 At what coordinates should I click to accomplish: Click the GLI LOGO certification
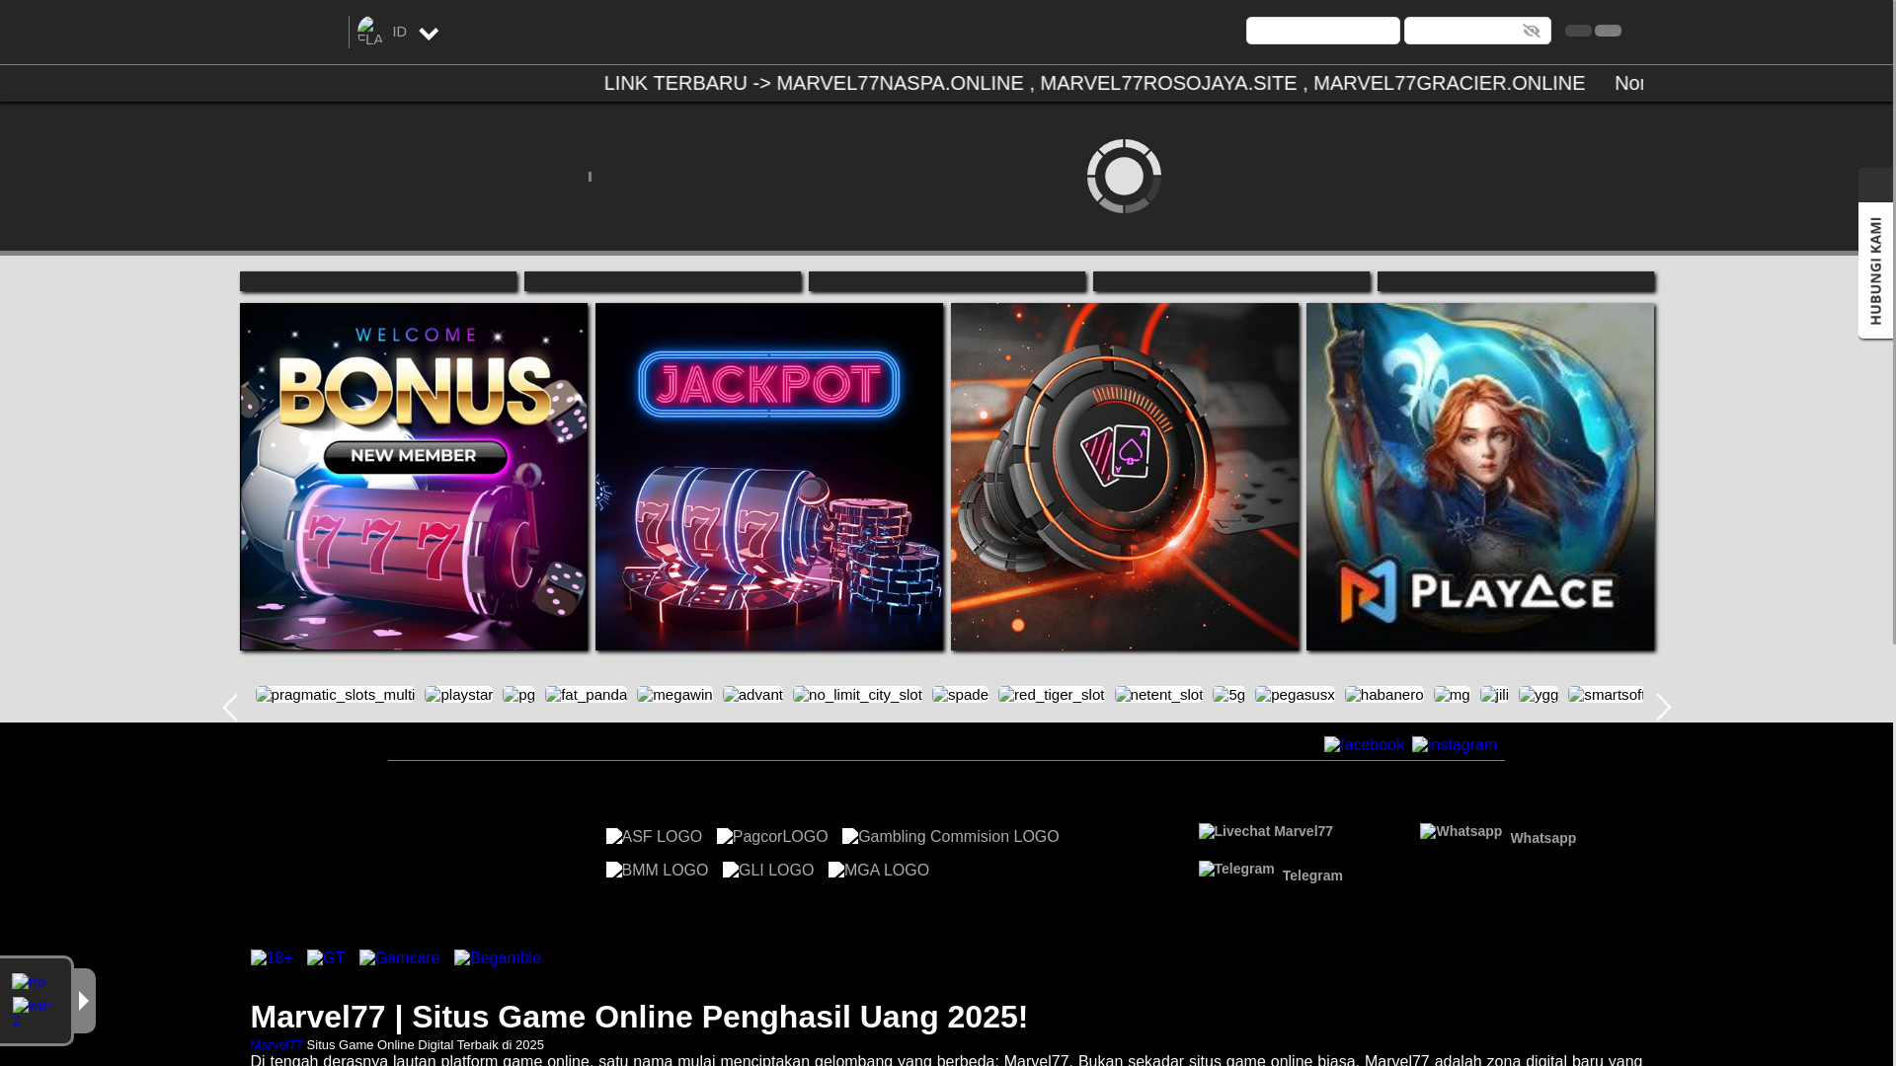click(768, 871)
